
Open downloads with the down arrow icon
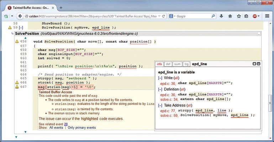pyautogui.click(x=221, y=16)
